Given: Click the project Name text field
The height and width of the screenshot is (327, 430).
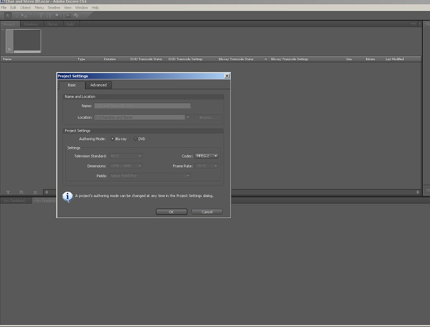Looking at the screenshot, I should pyautogui.click(x=142, y=106).
